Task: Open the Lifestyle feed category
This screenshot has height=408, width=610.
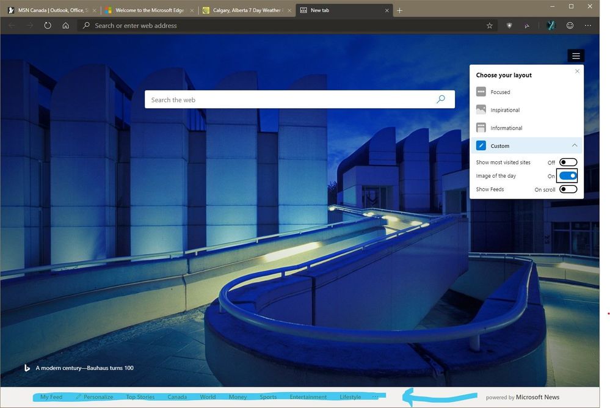Action: coord(350,397)
